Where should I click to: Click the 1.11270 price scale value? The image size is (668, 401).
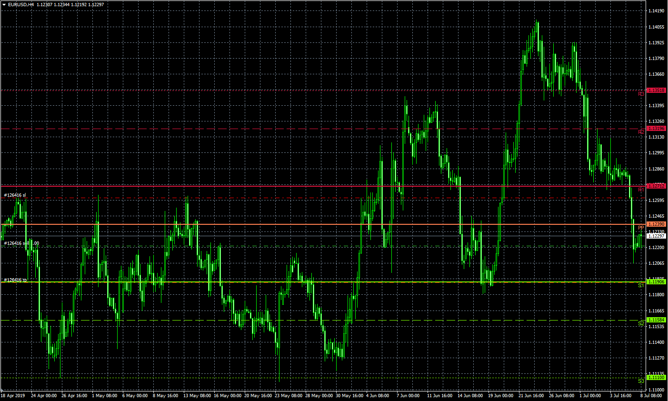coord(657,358)
